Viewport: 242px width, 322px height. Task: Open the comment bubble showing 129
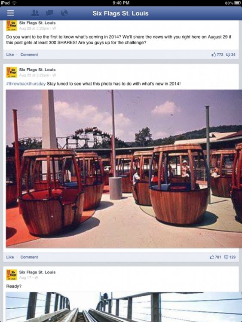(230, 257)
